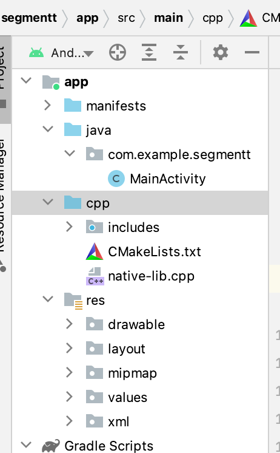280x453 pixels.
Task: Expand the xml folder
Action: point(69,421)
